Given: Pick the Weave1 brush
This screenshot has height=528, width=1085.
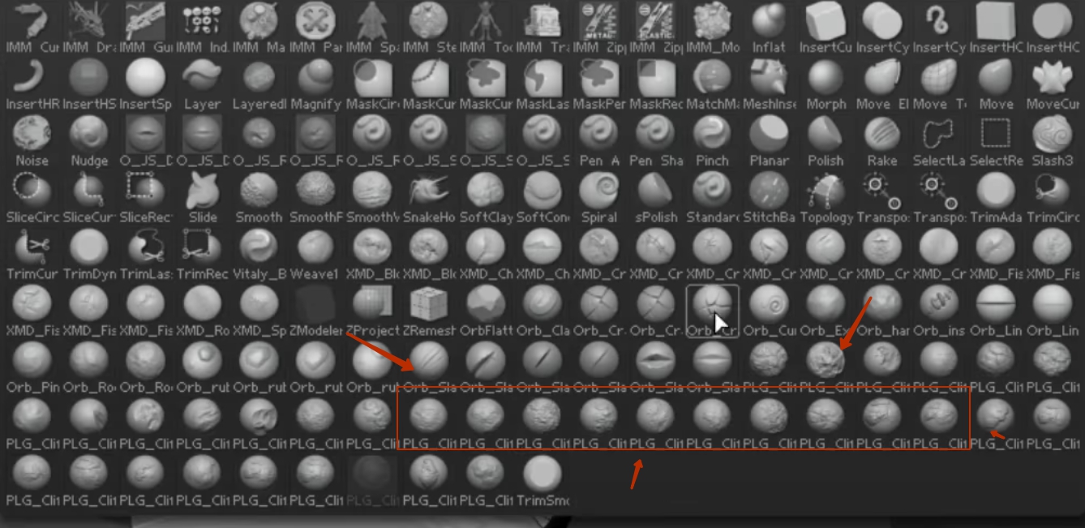Looking at the screenshot, I should click(x=315, y=255).
